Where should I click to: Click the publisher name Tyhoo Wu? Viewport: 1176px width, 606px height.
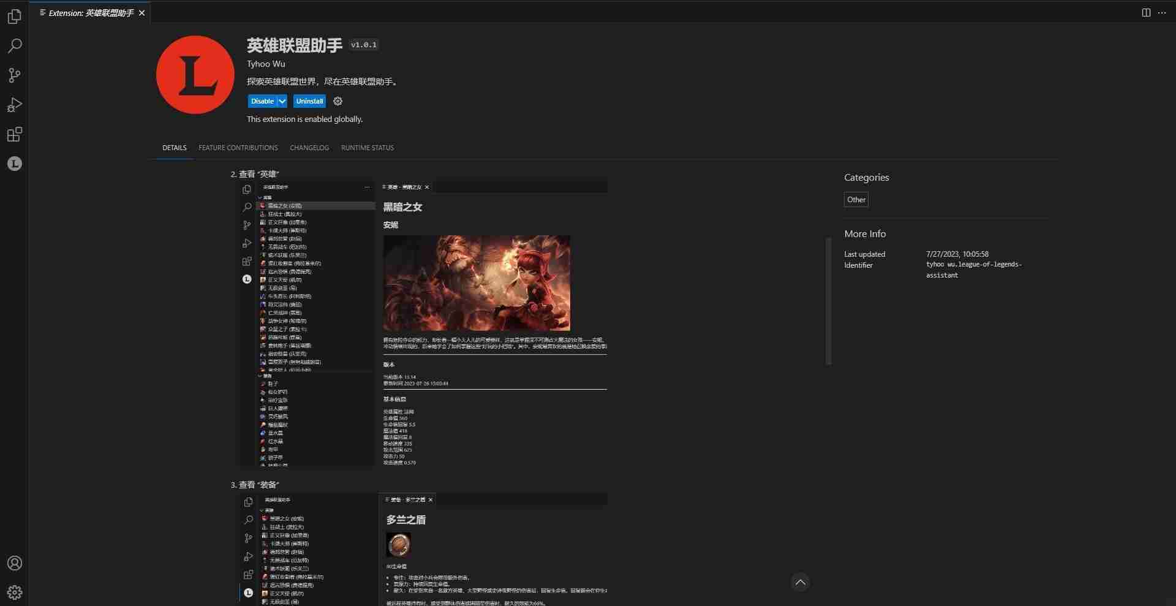click(266, 64)
